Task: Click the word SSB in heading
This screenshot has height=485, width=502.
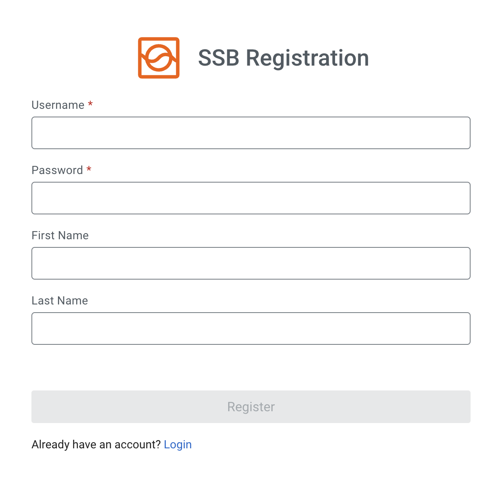Action: (x=219, y=58)
